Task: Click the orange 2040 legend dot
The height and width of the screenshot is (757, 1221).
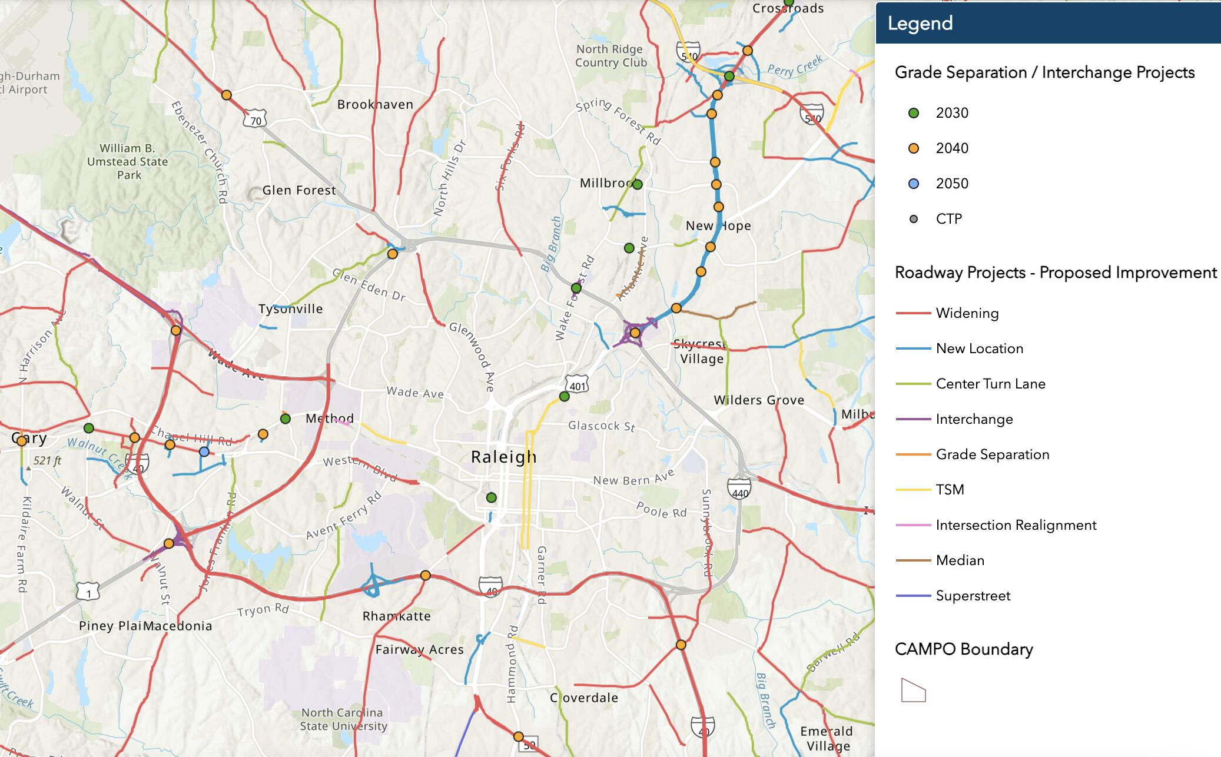Action: coord(914,148)
